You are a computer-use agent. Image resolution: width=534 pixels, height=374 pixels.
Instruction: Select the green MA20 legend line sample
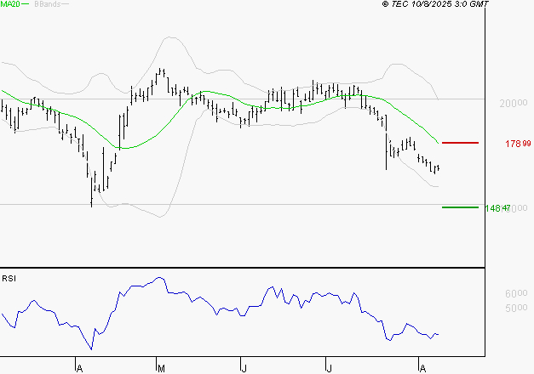click(26, 4)
